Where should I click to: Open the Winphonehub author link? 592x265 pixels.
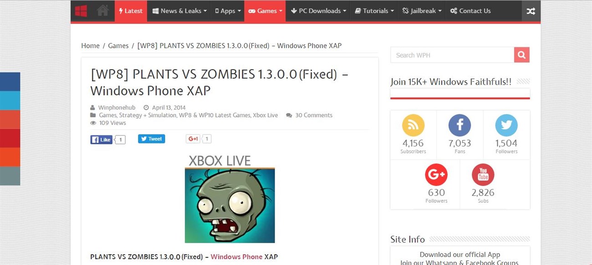[x=117, y=108]
